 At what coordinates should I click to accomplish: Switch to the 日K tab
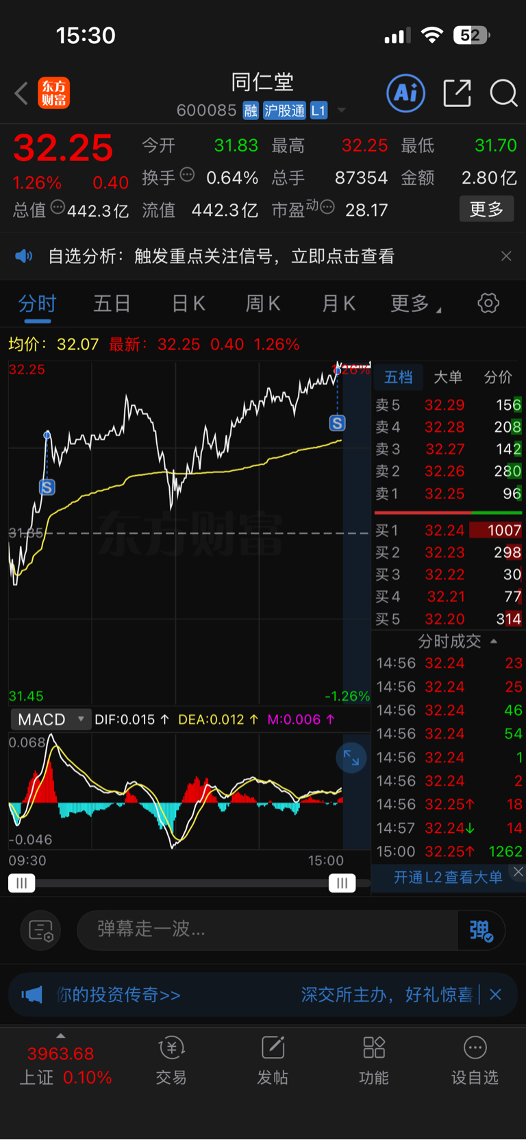tap(188, 303)
